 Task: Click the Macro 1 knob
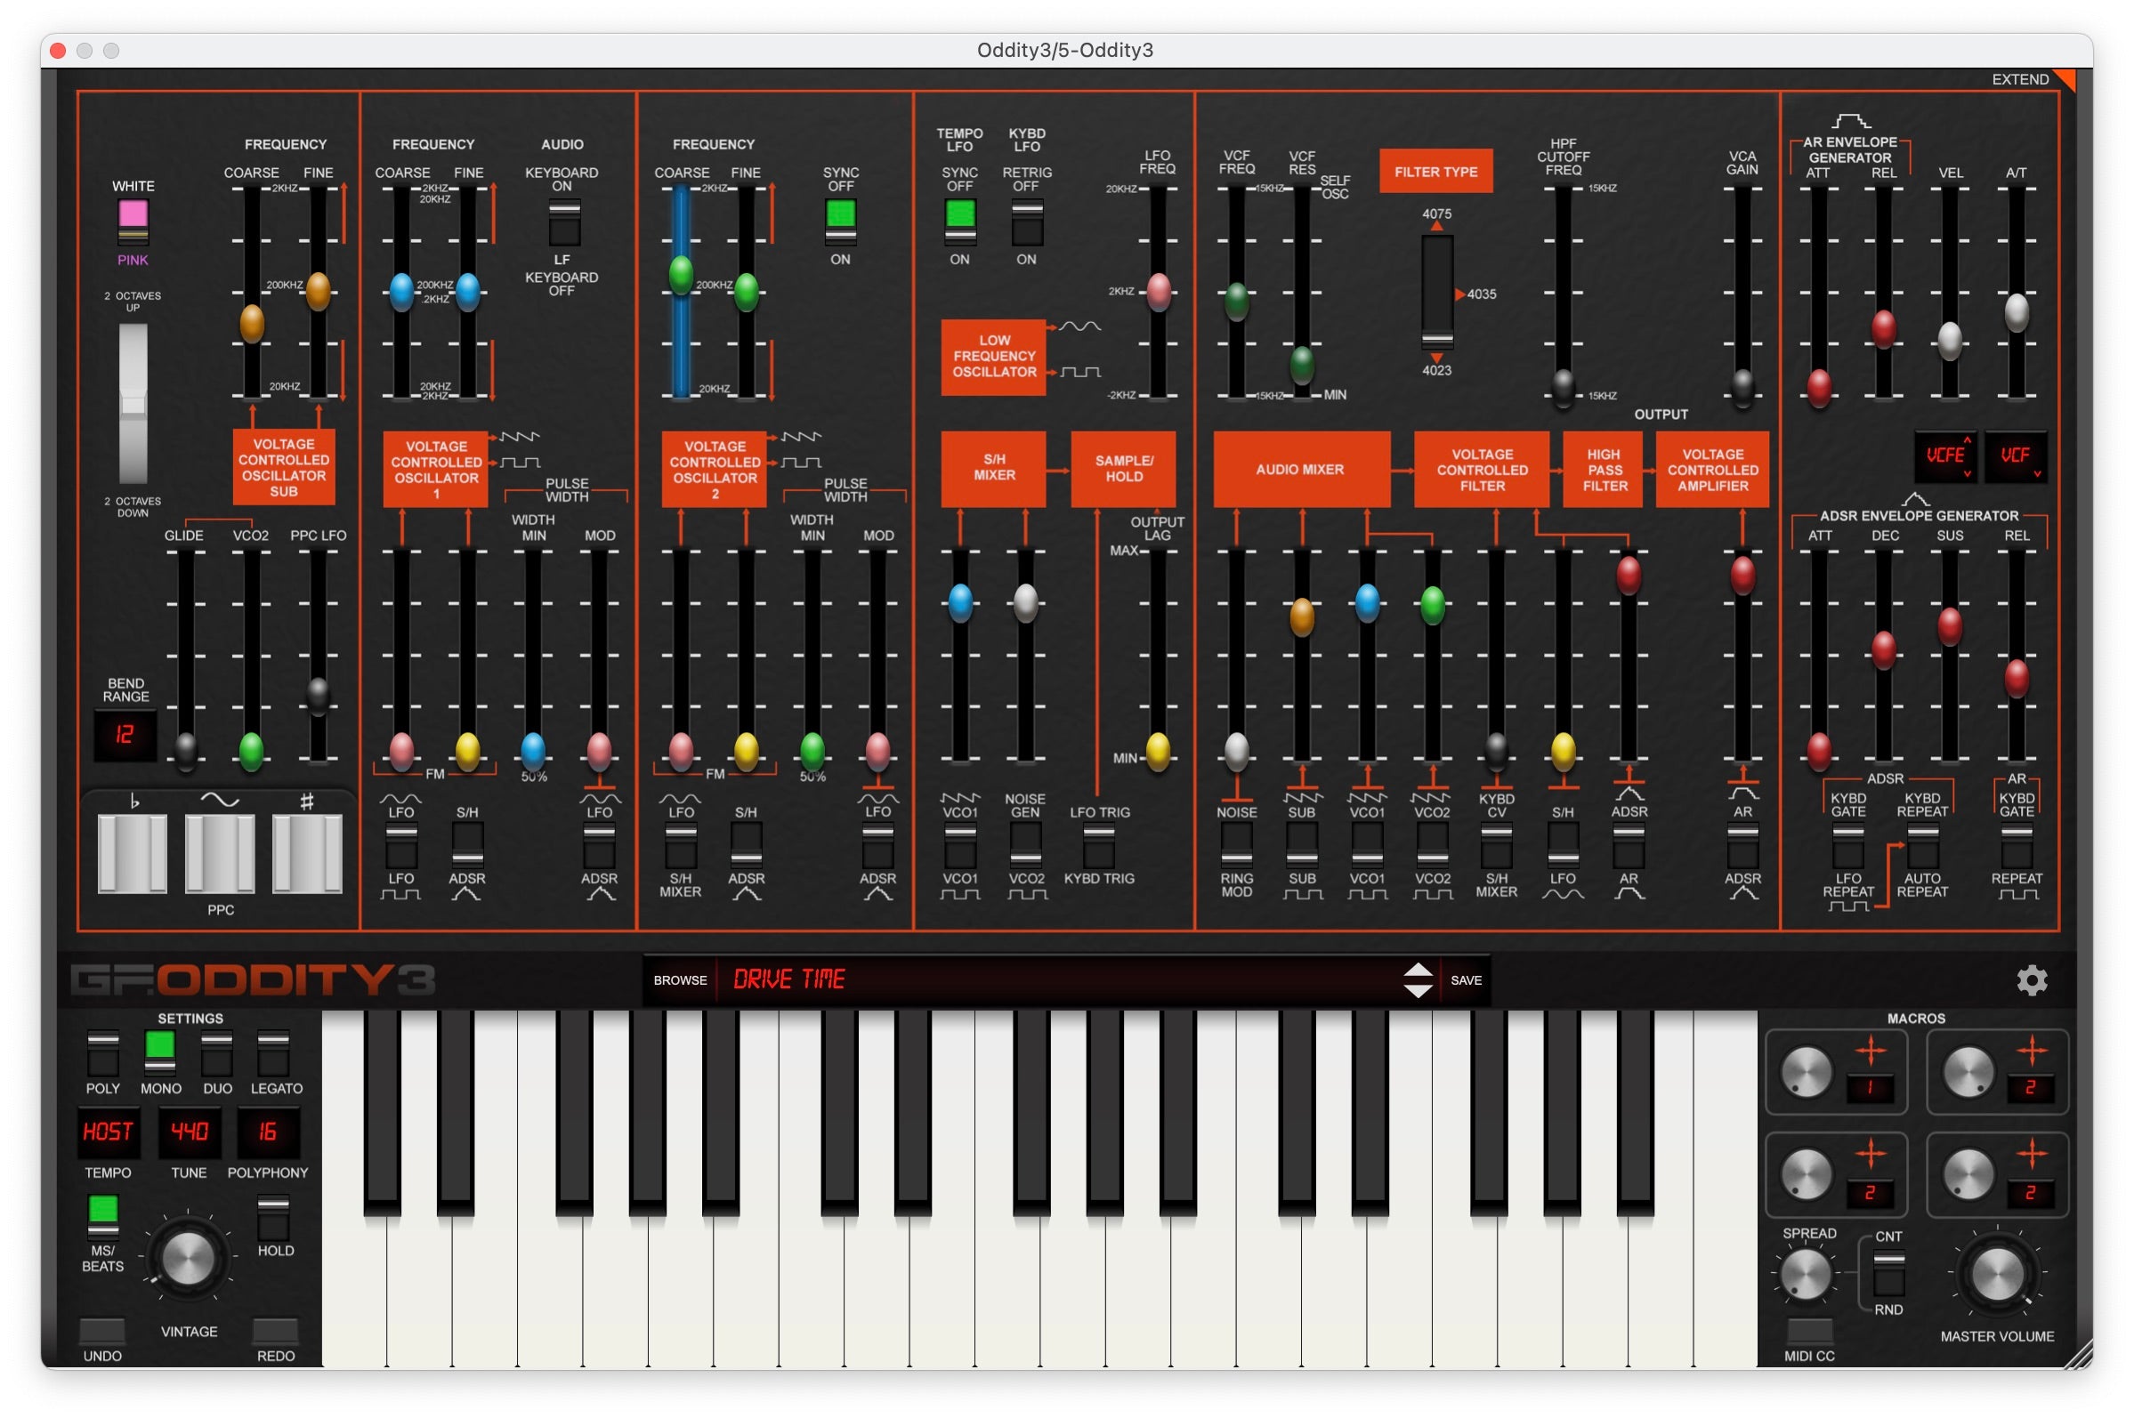click(x=1806, y=1073)
